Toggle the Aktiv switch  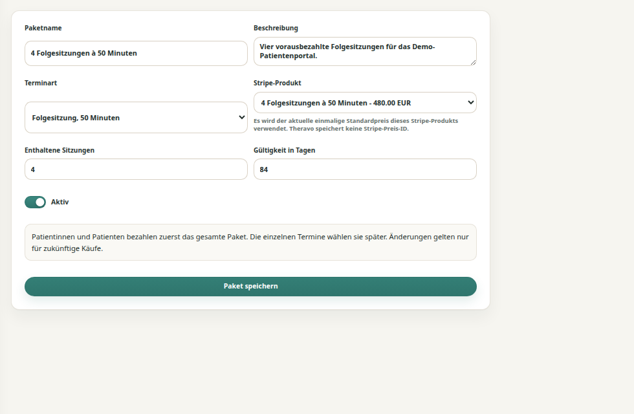[x=35, y=202]
